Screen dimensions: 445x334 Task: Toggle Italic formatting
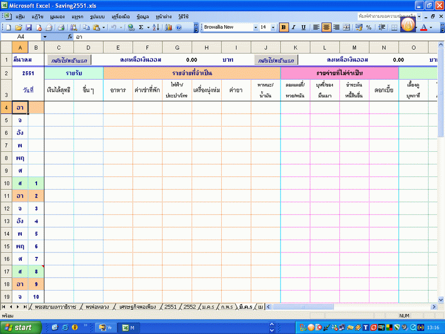tap(293, 28)
